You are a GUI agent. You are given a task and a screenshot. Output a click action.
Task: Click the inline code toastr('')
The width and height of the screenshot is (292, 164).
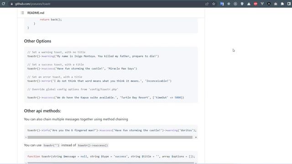coord(51,145)
